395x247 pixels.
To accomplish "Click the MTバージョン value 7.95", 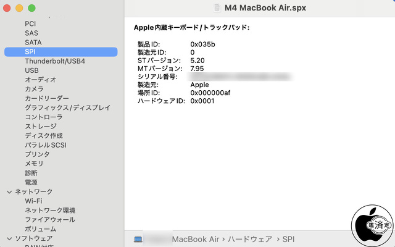I will 197,69.
